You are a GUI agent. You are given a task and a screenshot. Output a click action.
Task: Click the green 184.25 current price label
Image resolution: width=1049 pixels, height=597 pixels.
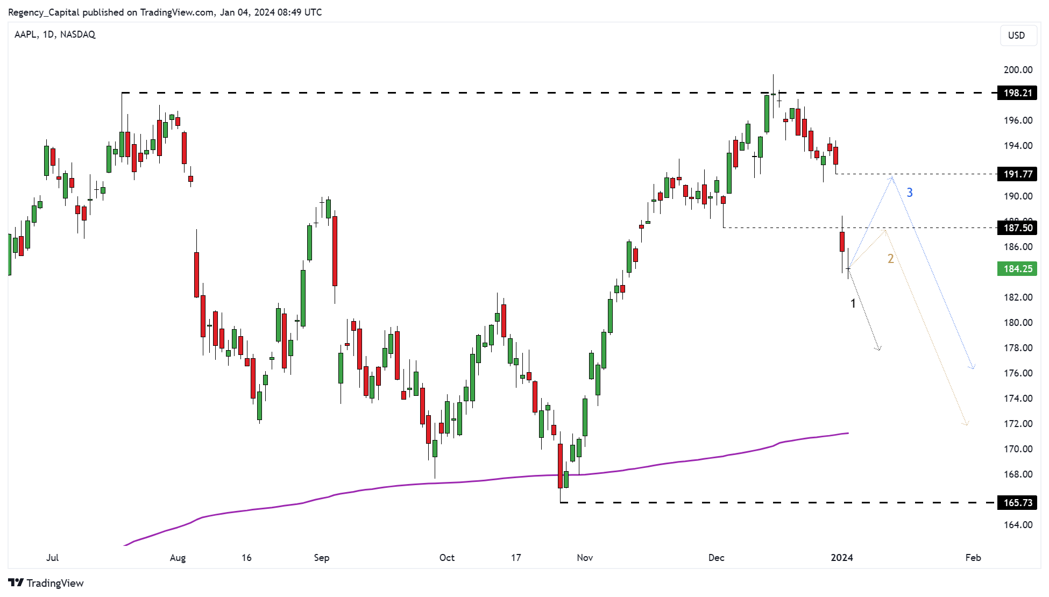click(x=1018, y=269)
